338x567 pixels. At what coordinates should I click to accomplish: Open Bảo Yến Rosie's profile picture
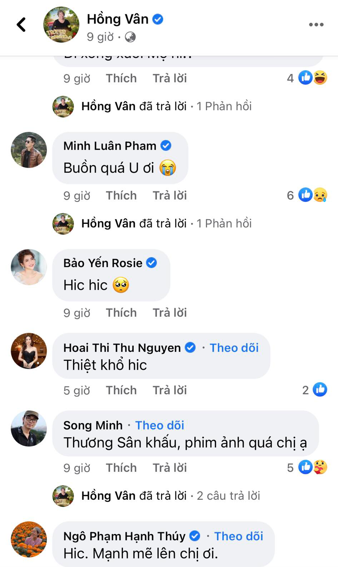(29, 267)
